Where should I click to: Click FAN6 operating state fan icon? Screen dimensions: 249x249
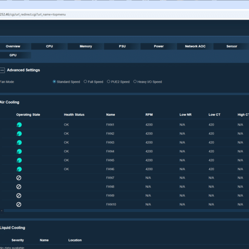pos(19,169)
